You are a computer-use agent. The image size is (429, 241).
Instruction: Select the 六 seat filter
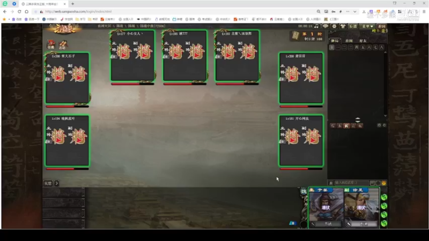coord(369,48)
